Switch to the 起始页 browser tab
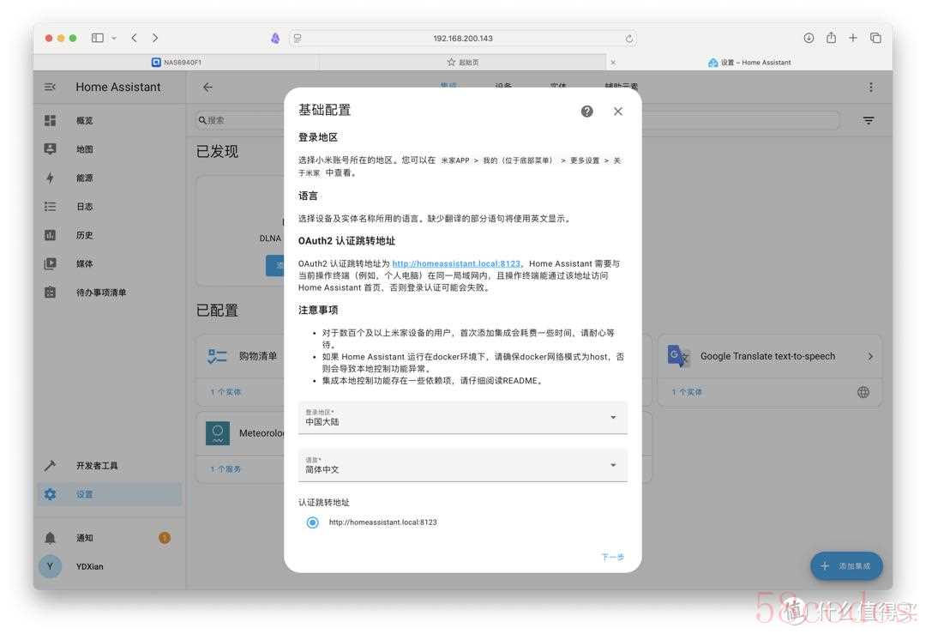Viewport: 926px width, 634px height. [462, 62]
